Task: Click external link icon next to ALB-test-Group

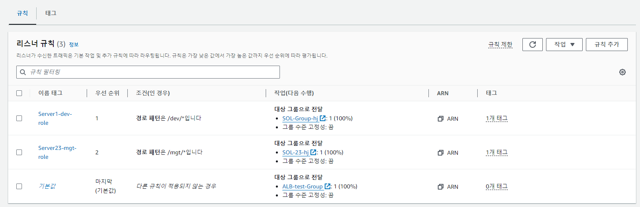Action: pos(328,186)
